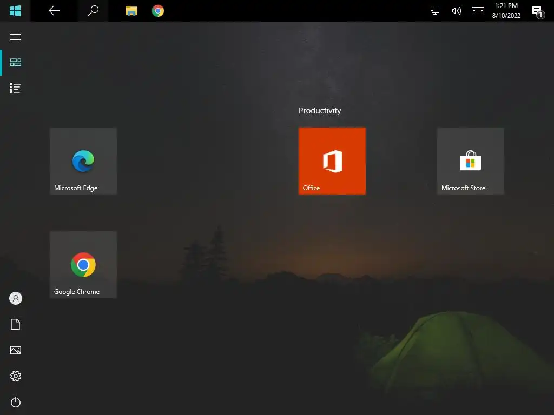Open the Pictures icon in sidebar

click(16, 350)
